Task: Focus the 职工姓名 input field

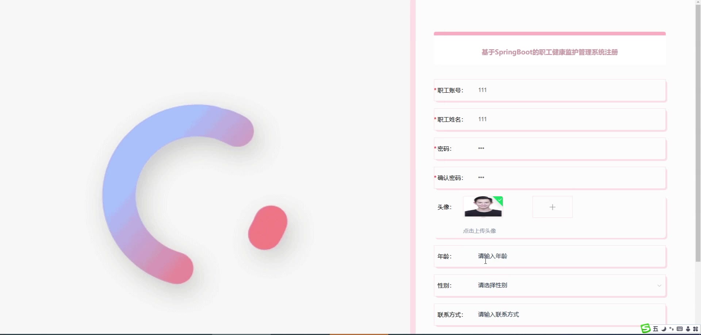Action: [x=570, y=119]
